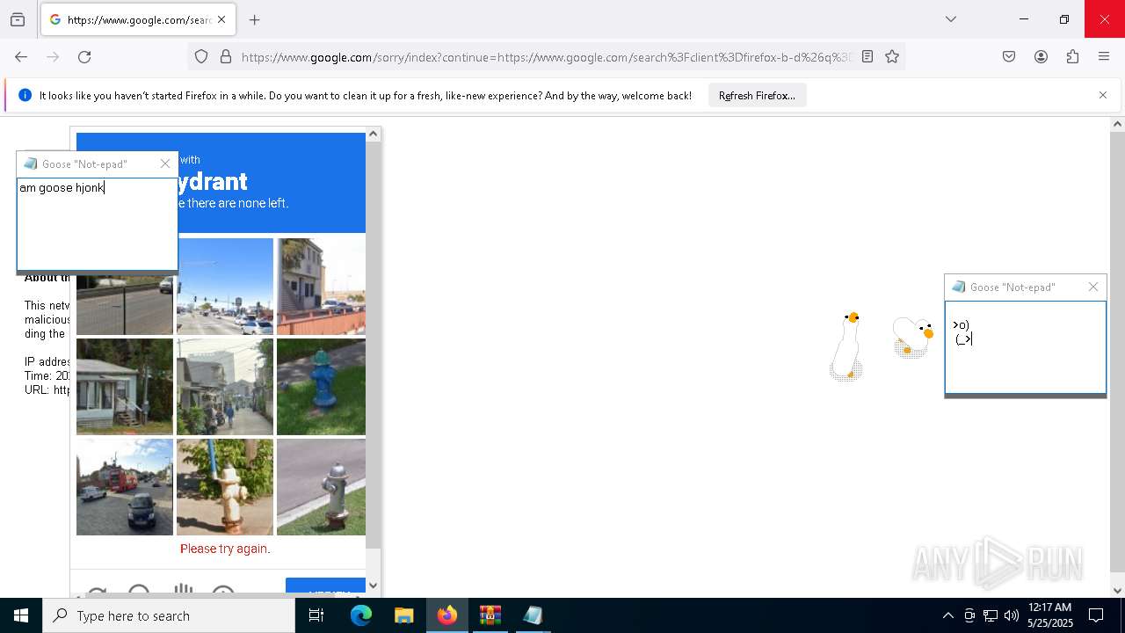The height and width of the screenshot is (633, 1125).
Task: Click the Refresh Firefox button
Action: (757, 95)
